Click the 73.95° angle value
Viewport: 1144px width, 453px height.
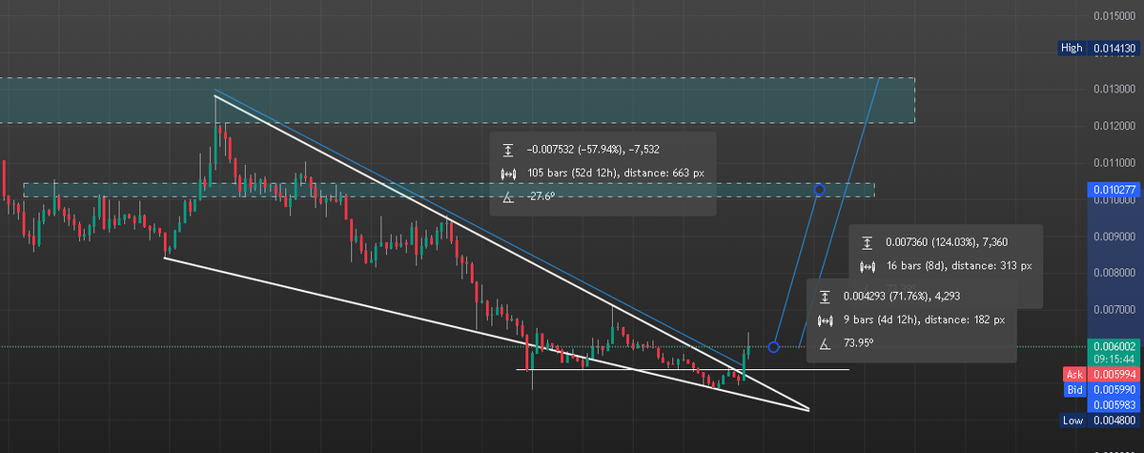tap(859, 343)
